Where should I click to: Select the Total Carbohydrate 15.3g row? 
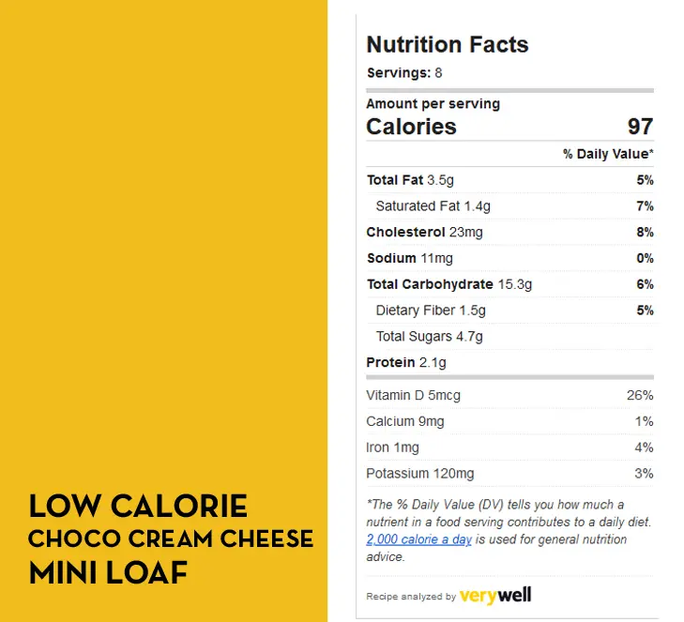tap(509, 284)
